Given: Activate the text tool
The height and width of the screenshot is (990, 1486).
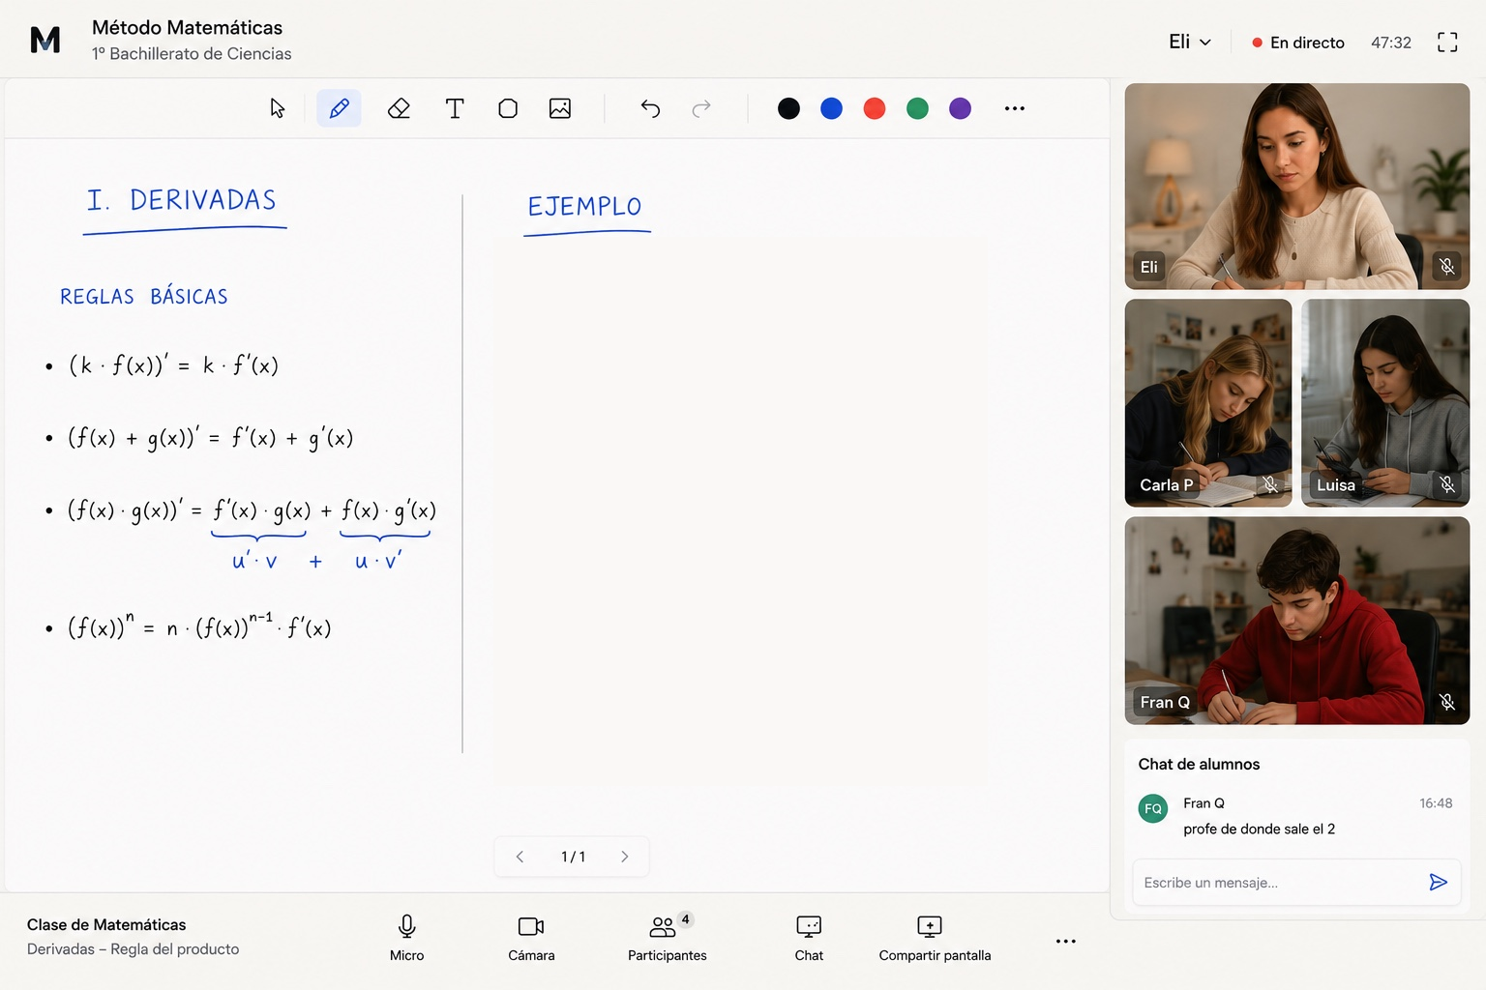Looking at the screenshot, I should 455,108.
